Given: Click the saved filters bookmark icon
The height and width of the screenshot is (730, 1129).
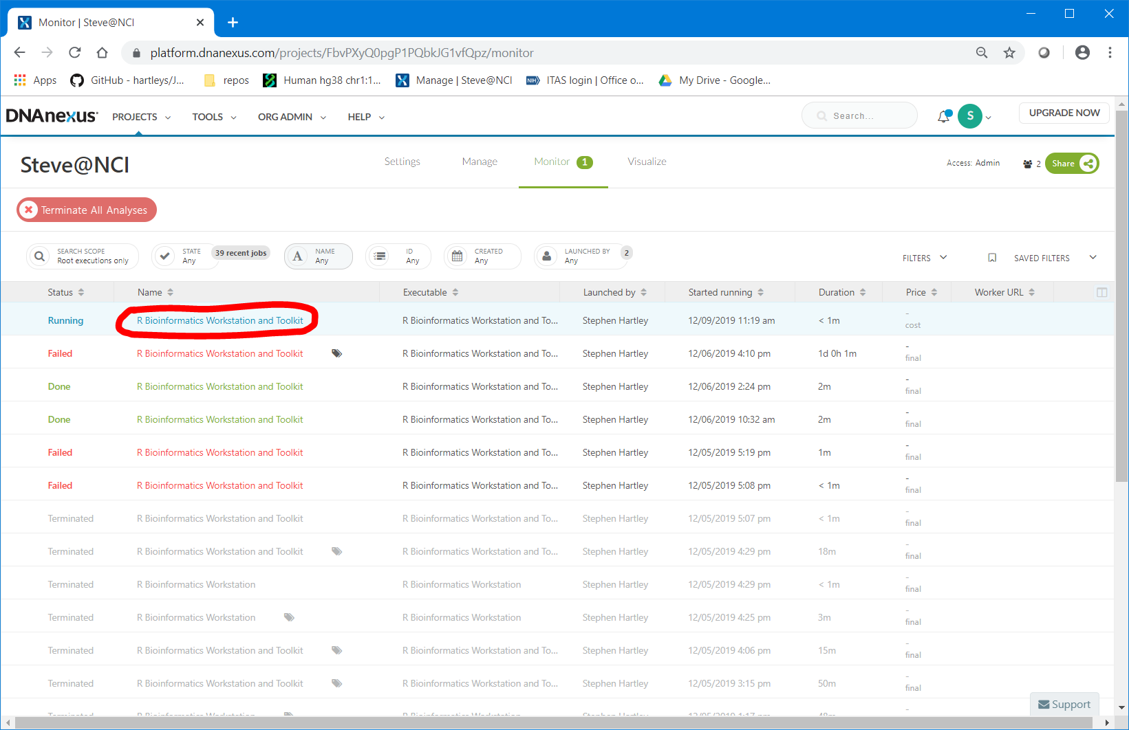Looking at the screenshot, I should (x=991, y=258).
